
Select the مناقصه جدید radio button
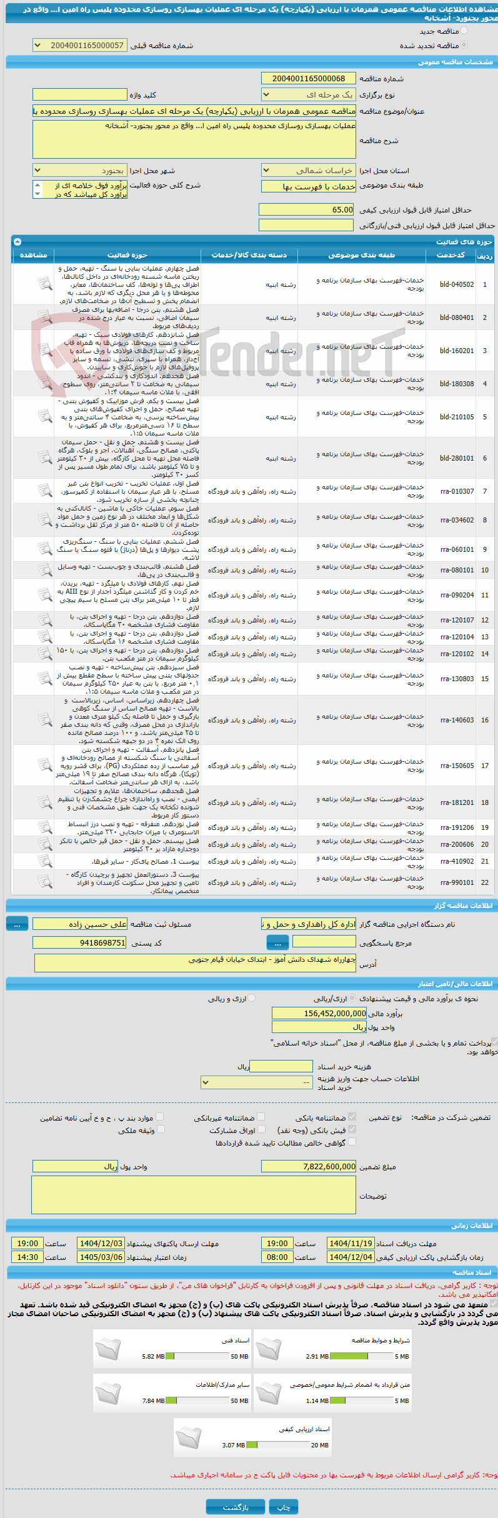click(464, 31)
